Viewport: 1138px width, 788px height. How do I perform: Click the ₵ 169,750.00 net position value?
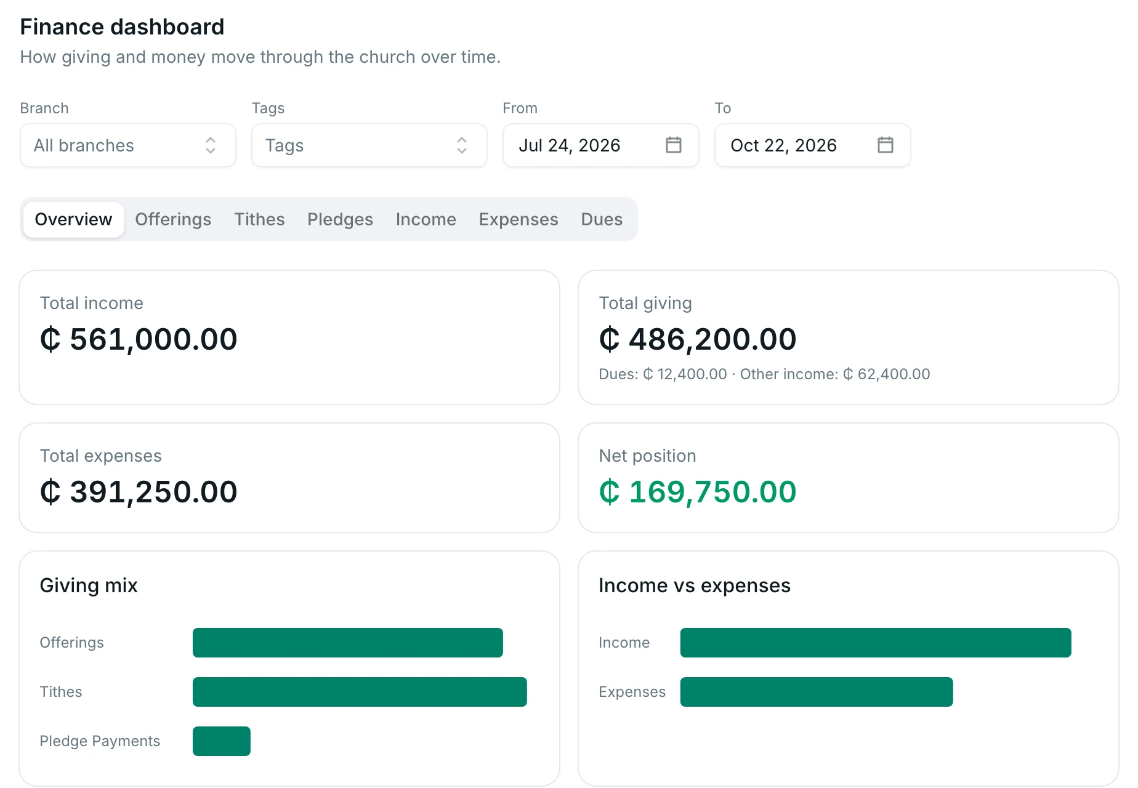pyautogui.click(x=698, y=492)
